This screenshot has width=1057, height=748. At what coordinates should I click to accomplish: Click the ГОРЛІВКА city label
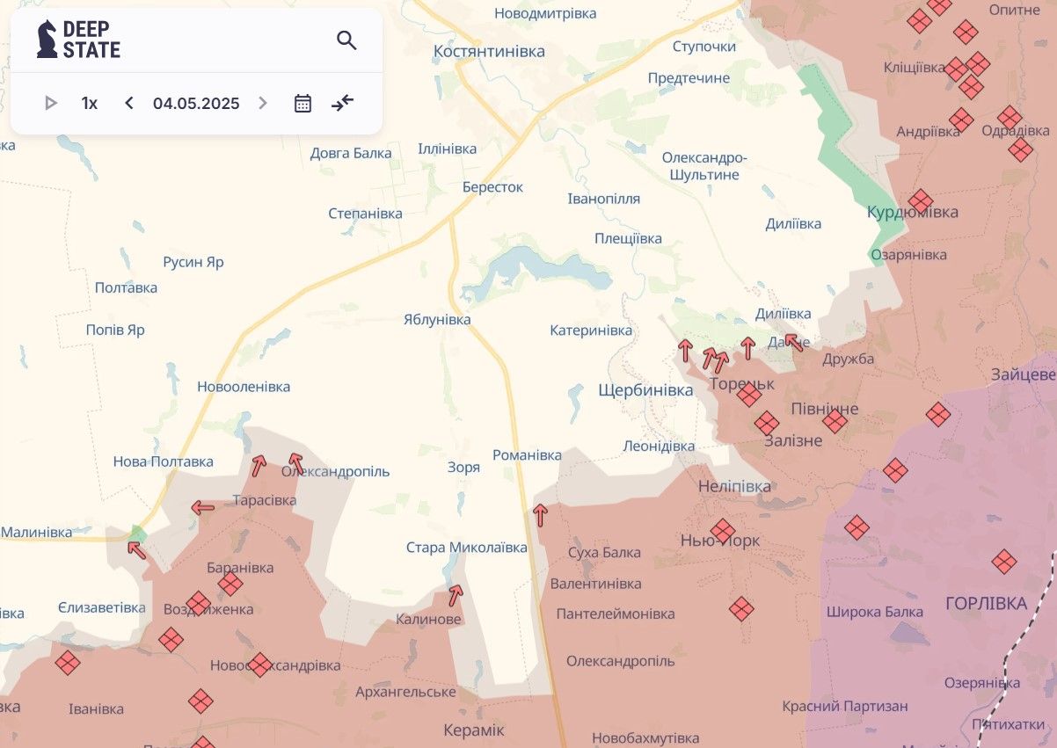[985, 604]
